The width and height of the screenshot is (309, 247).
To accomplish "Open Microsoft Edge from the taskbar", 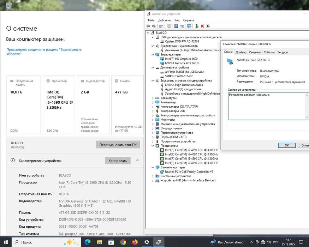I will (88, 242).
